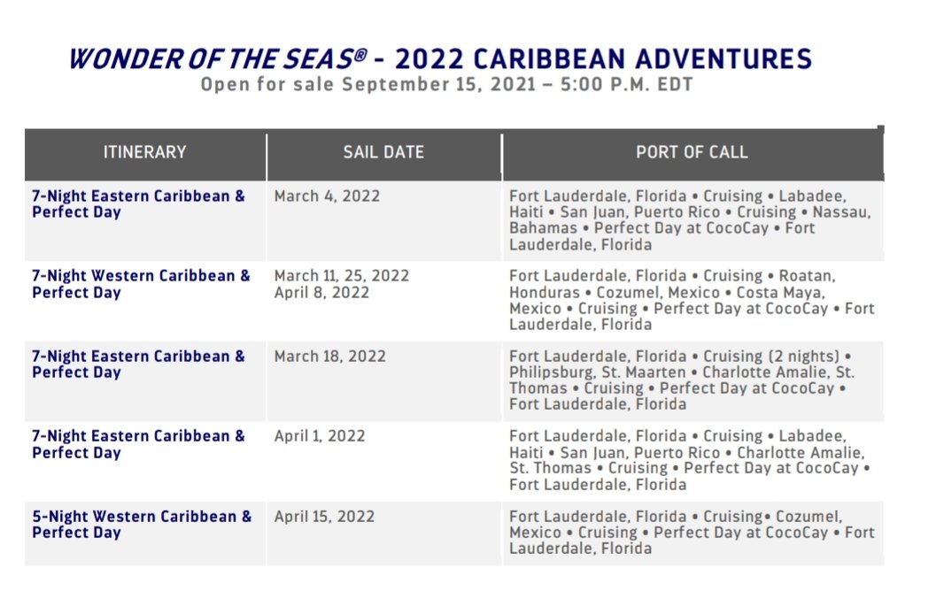Image resolution: width=944 pixels, height=591 pixels.
Task: Open the March 18 Eastern Caribbean itinerary
Action: pos(138,364)
